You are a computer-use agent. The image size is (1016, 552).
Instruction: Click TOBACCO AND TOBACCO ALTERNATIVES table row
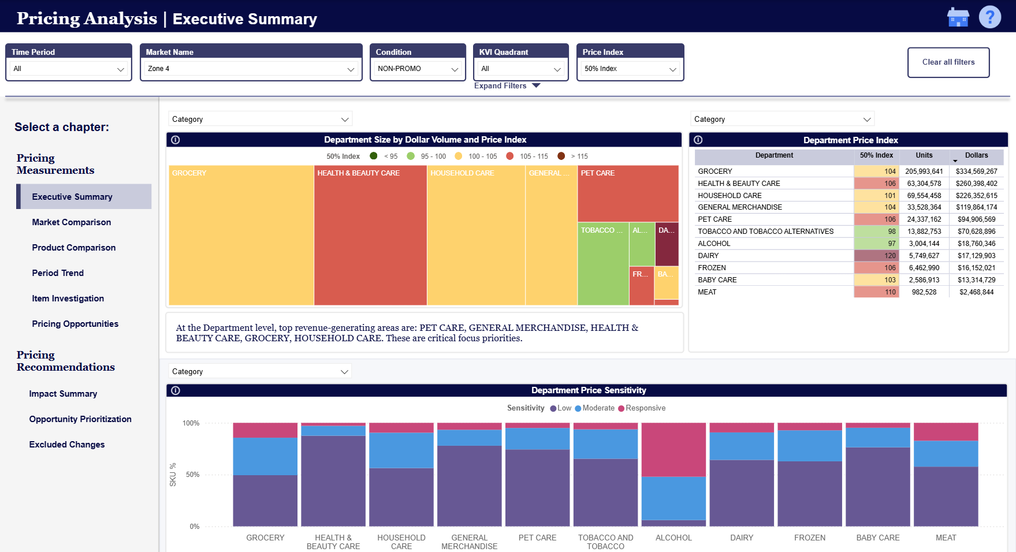click(x=848, y=232)
